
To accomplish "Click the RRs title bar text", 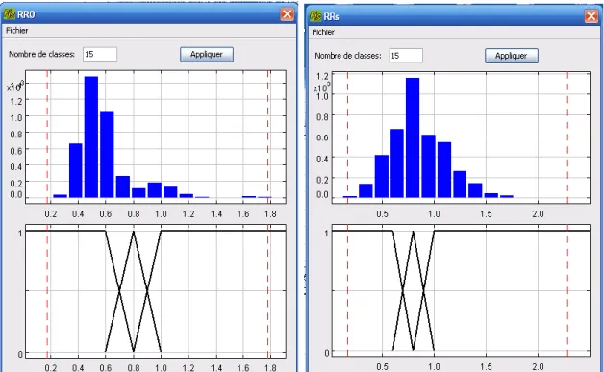I will [331, 16].
